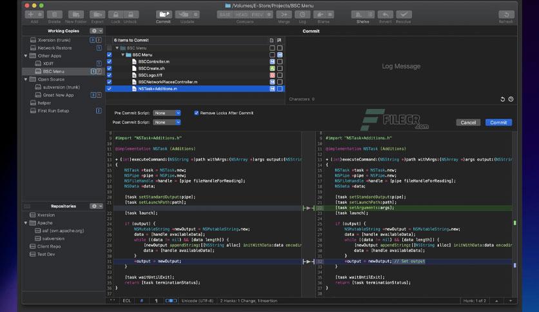Select the asf (svn.apache.org) repository
The width and height of the screenshot is (539, 312).
coord(64,231)
